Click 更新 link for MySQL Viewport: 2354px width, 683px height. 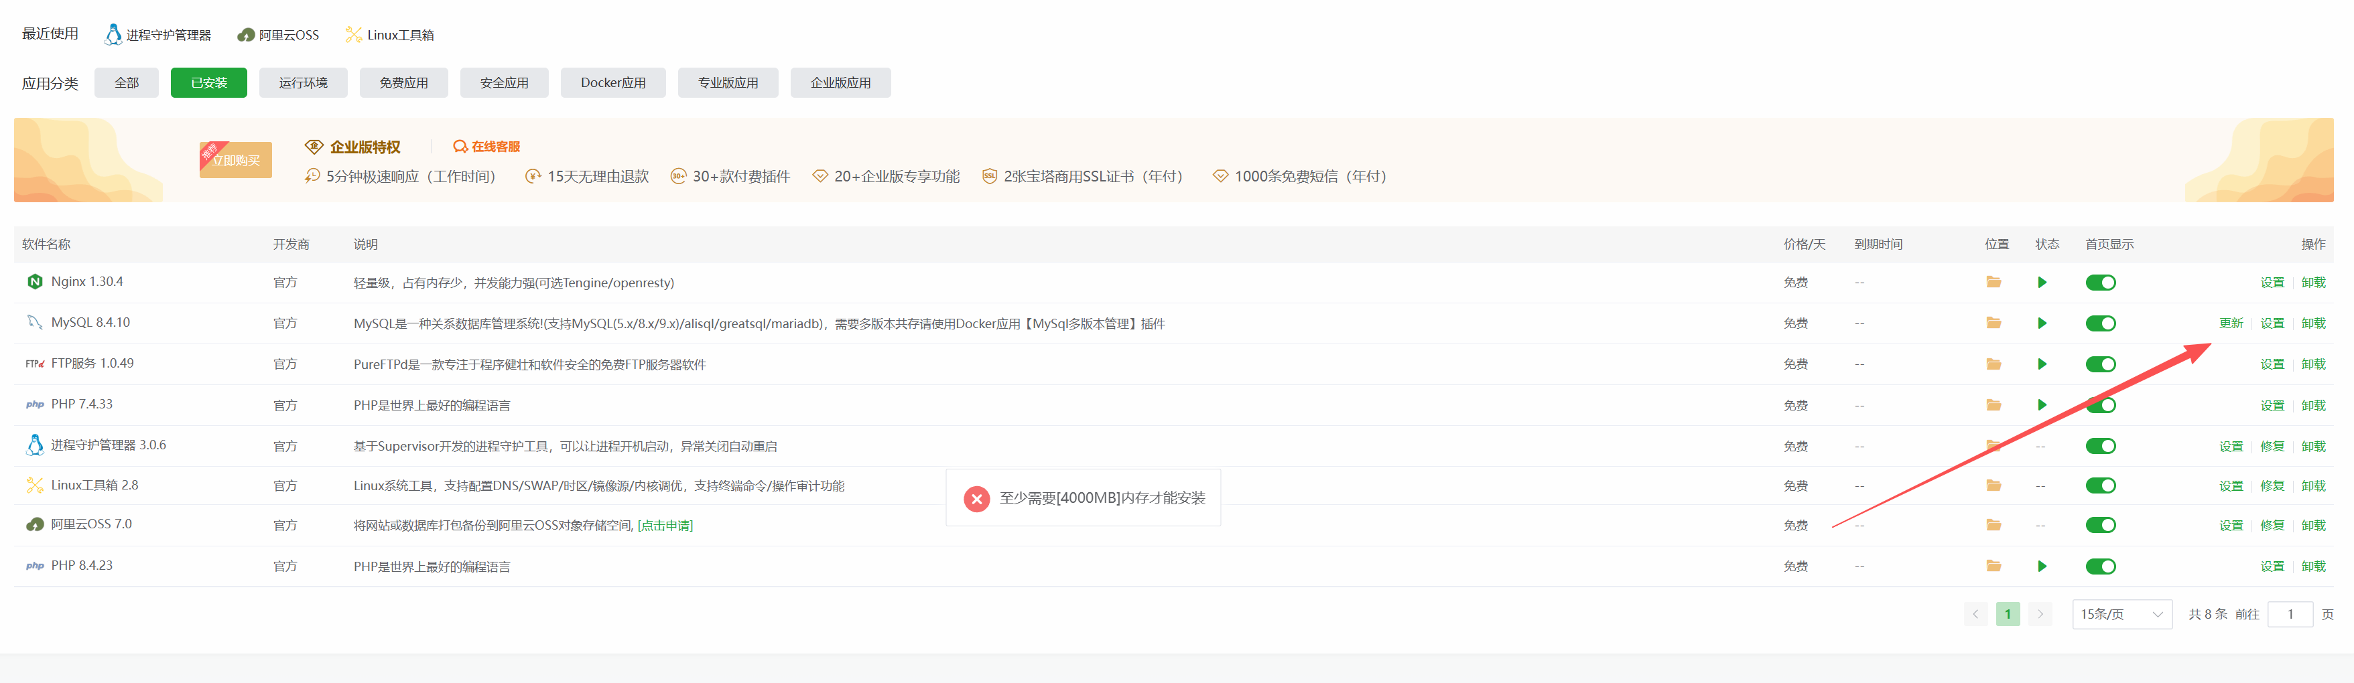coord(2231,323)
